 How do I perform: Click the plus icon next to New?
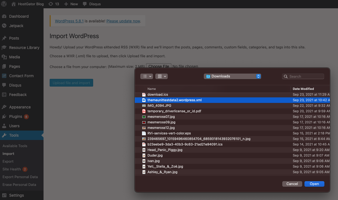coord(66,4)
